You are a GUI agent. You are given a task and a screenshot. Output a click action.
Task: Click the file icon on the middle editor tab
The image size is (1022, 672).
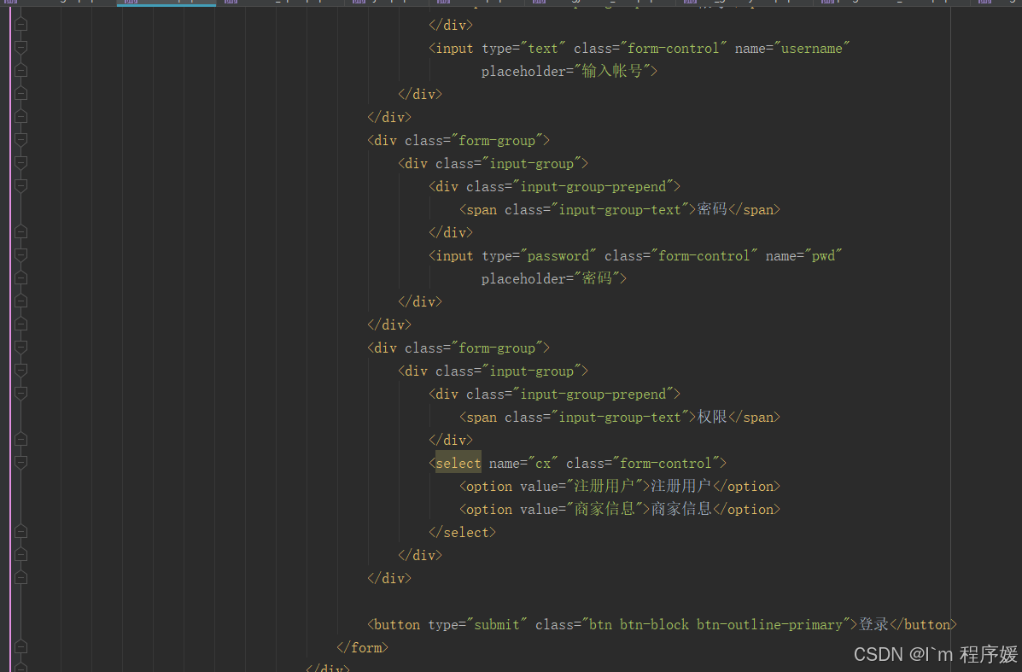(442, 5)
